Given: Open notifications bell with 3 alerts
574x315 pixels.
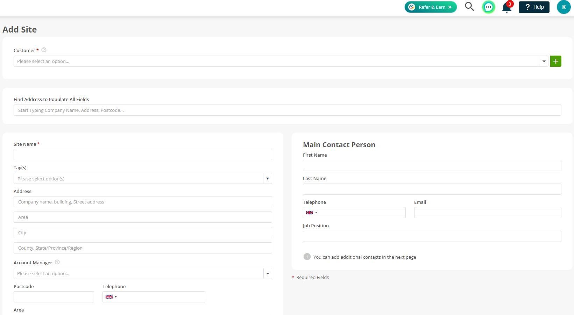Looking at the screenshot, I should point(507,7).
